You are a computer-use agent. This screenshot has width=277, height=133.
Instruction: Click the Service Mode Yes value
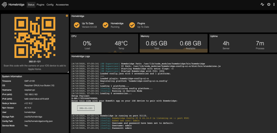26,125
